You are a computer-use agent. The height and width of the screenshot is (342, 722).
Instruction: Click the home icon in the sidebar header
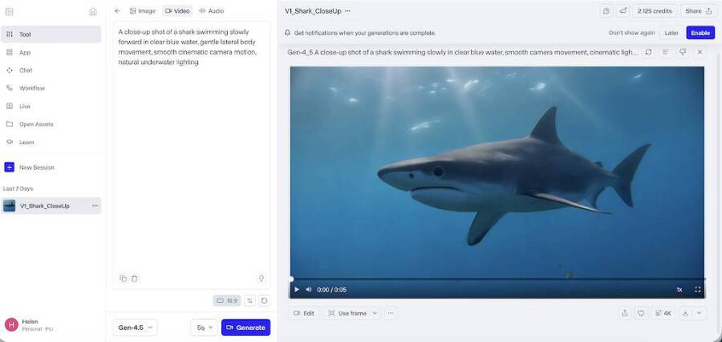click(x=93, y=11)
